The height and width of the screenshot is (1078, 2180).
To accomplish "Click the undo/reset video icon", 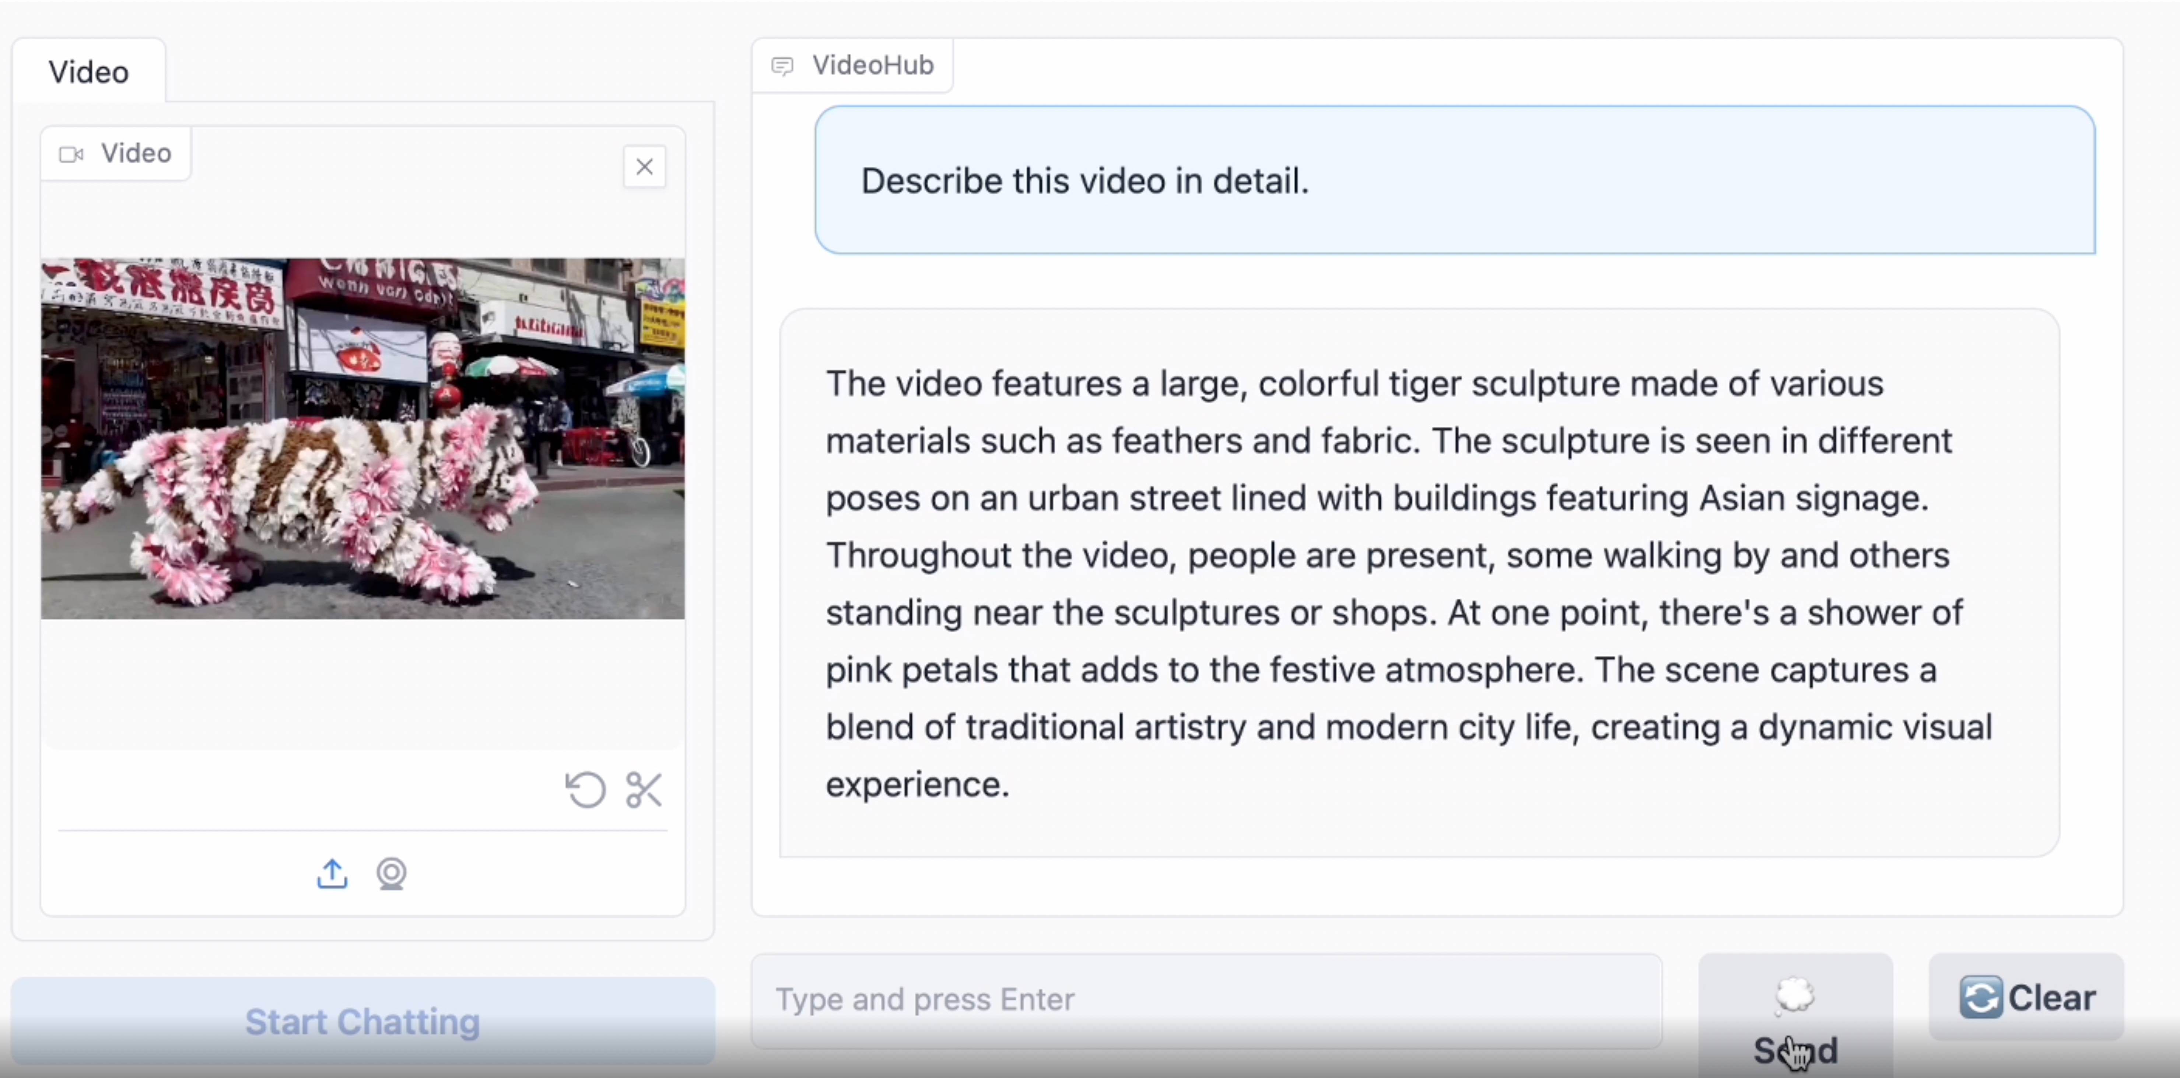I will click(x=586, y=790).
